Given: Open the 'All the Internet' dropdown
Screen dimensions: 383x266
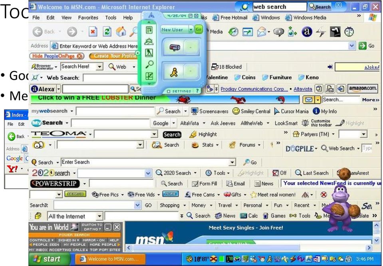Looking at the screenshot, I should [x=99, y=216].
